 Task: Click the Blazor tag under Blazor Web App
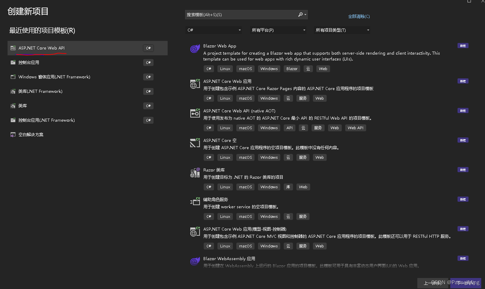tap(292, 69)
